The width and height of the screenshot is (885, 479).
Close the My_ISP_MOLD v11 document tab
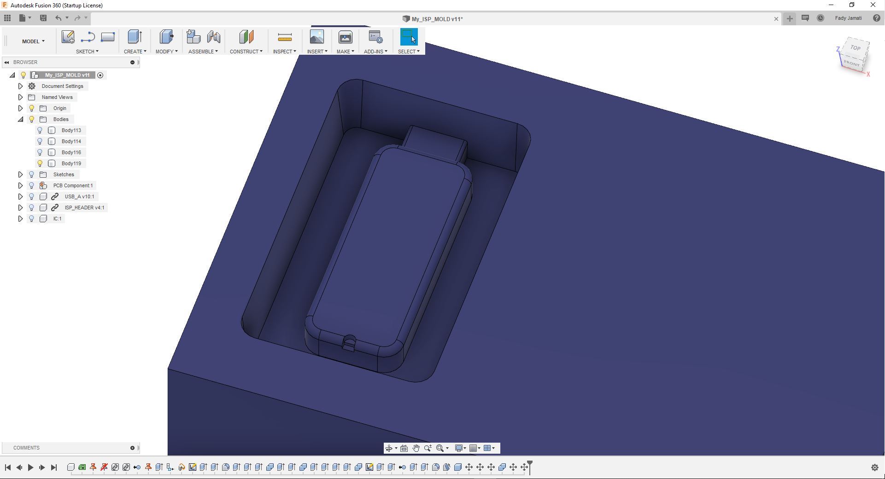[x=776, y=19]
